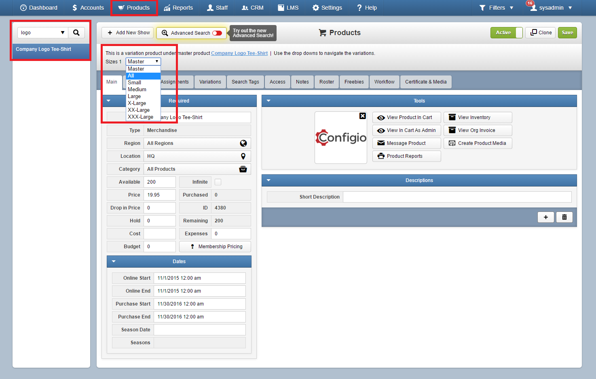Check the Infinite checkbox
Screen dimensions: 596x379
tap(218, 182)
